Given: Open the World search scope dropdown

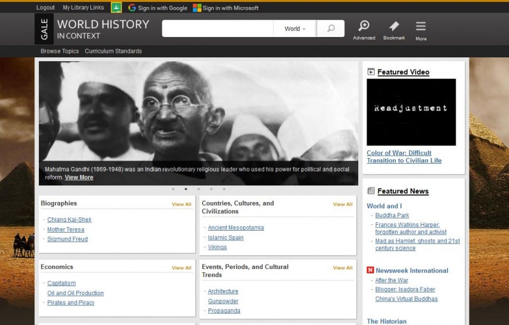Looking at the screenshot, I should 295,29.
